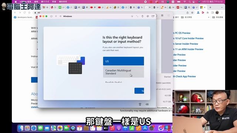Open Apple TV from the Dock
Screen dimensions: 237x133
tap(106, 128)
